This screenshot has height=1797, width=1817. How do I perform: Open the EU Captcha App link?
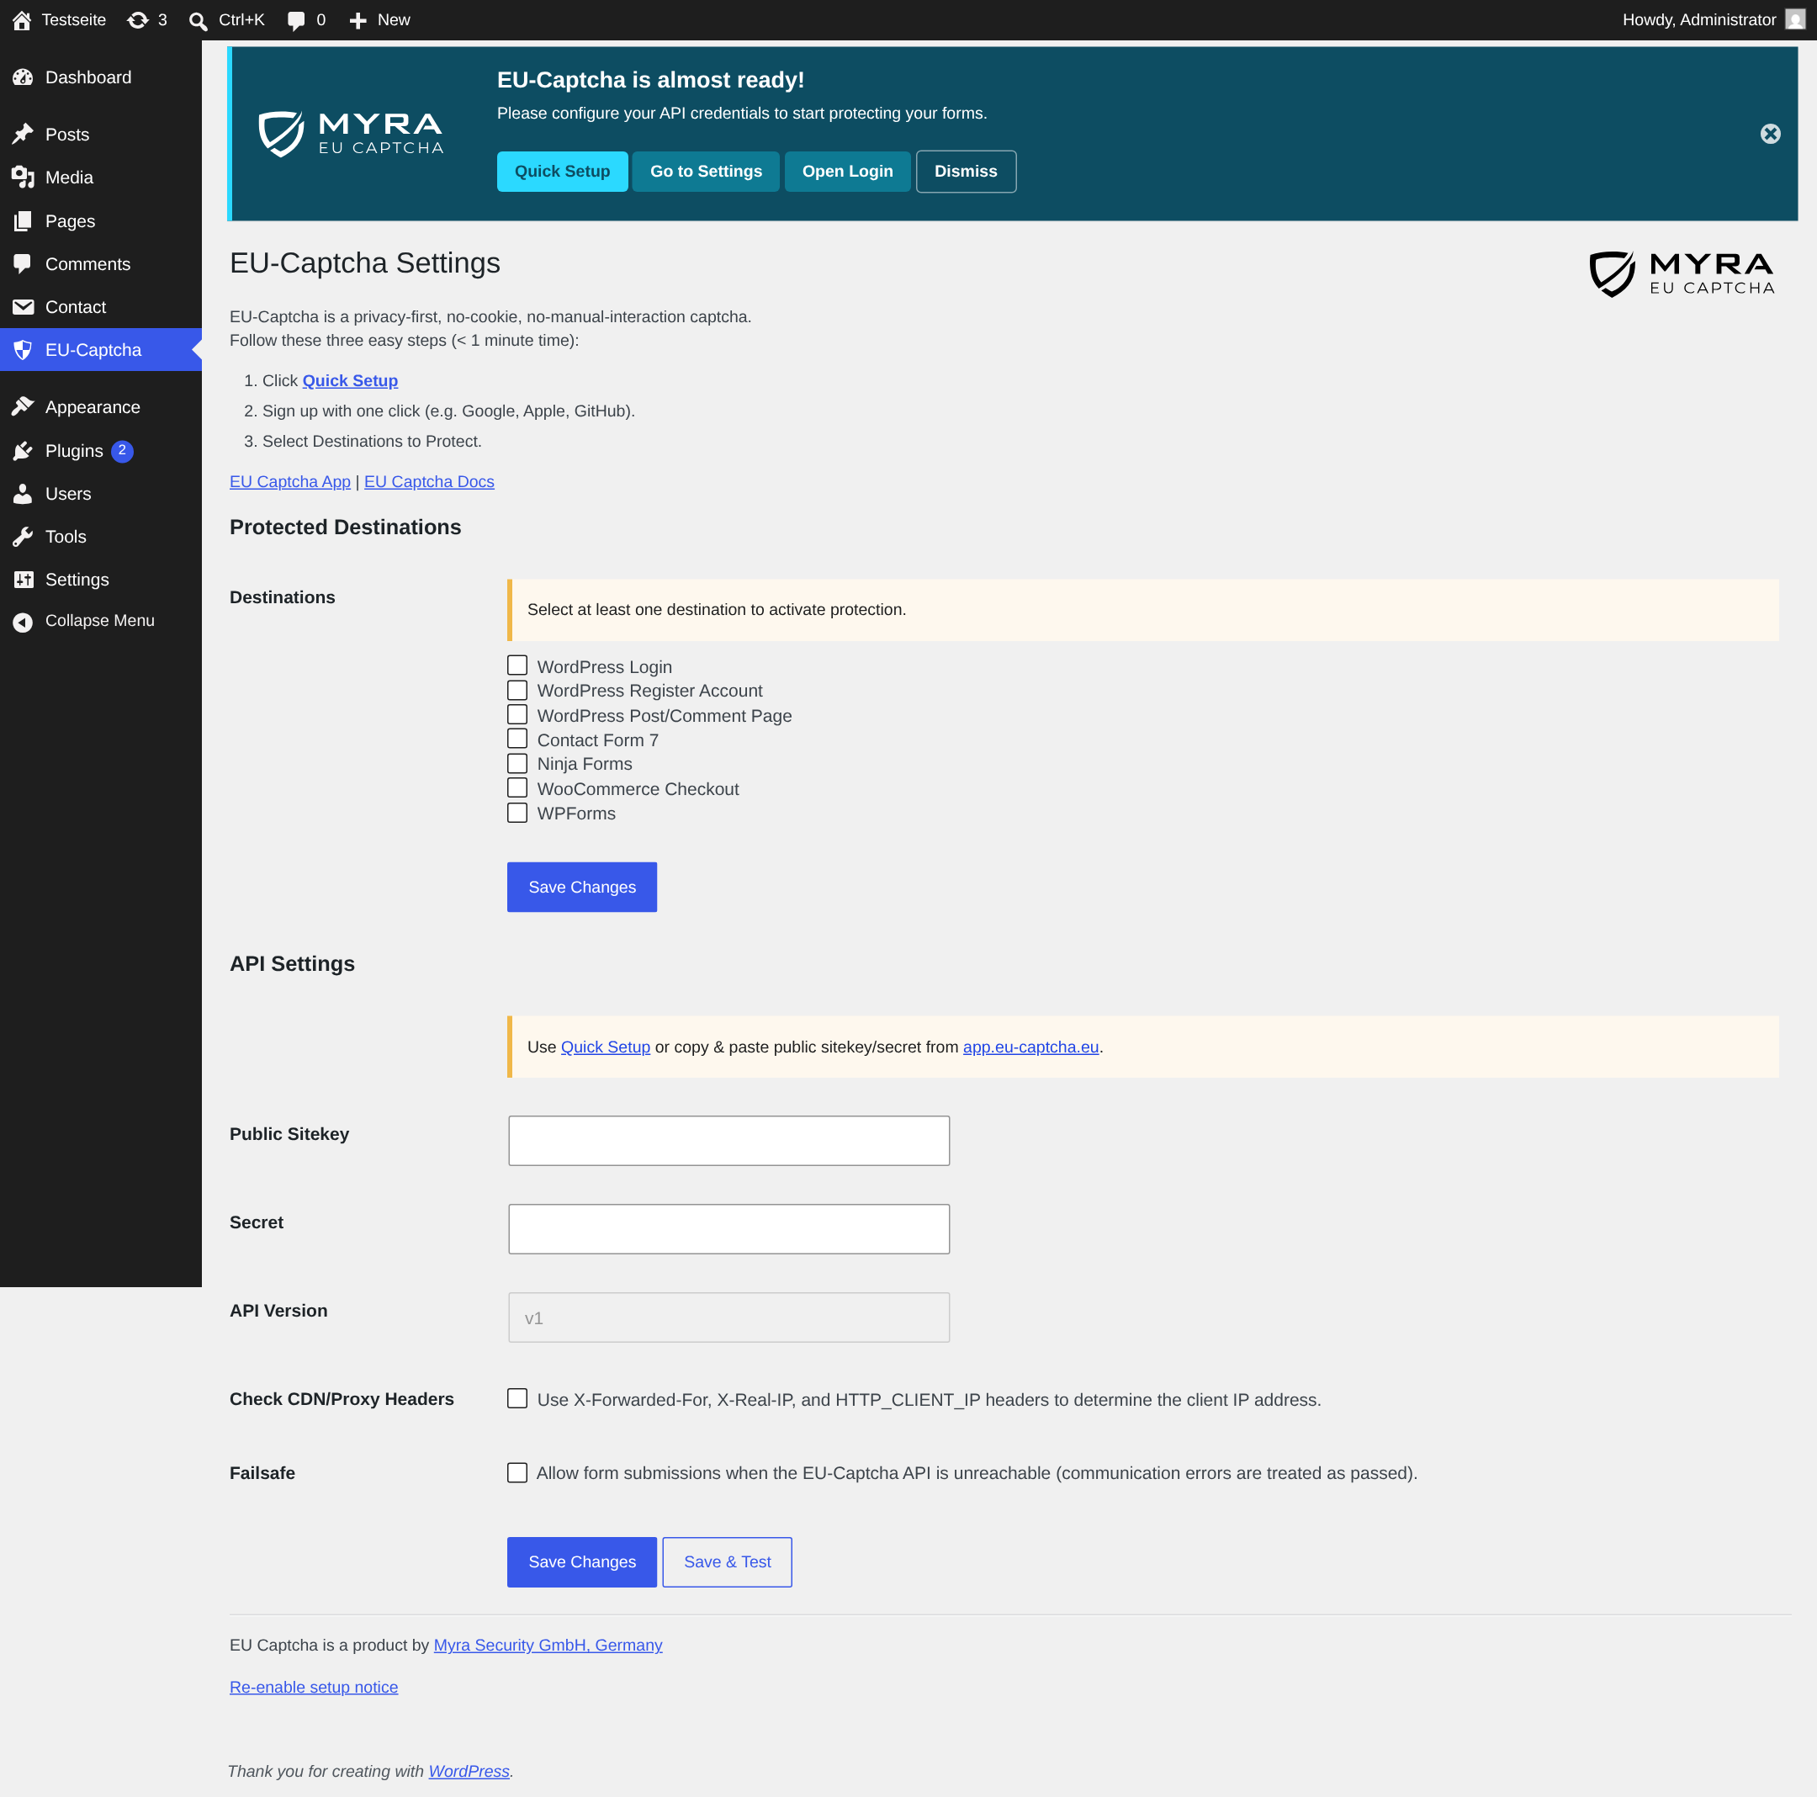[x=289, y=481]
